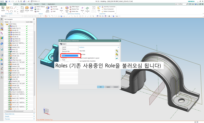Uncheck the Body (0) feature checkbox
This screenshot has height=123, width=204.
click(9, 26)
